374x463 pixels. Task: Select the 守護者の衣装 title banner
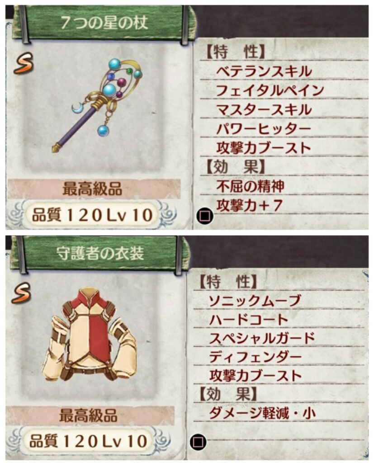coord(100,253)
